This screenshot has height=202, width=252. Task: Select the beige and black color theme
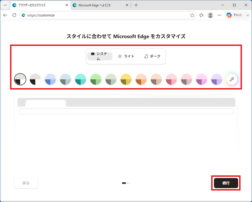click(35, 79)
